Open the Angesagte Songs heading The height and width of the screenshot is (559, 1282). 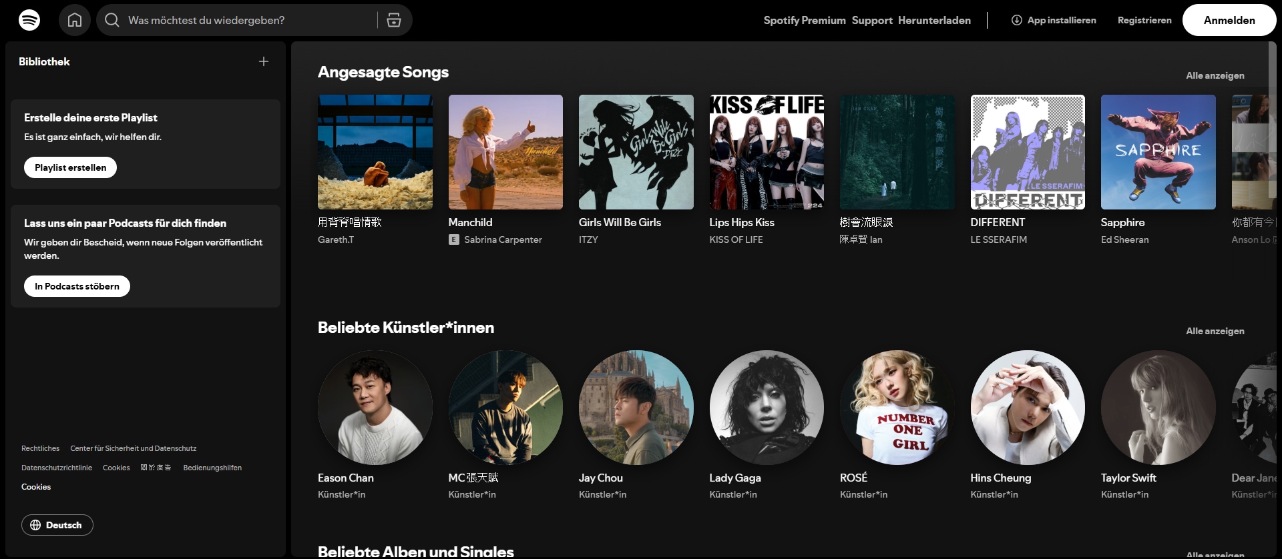pos(383,72)
